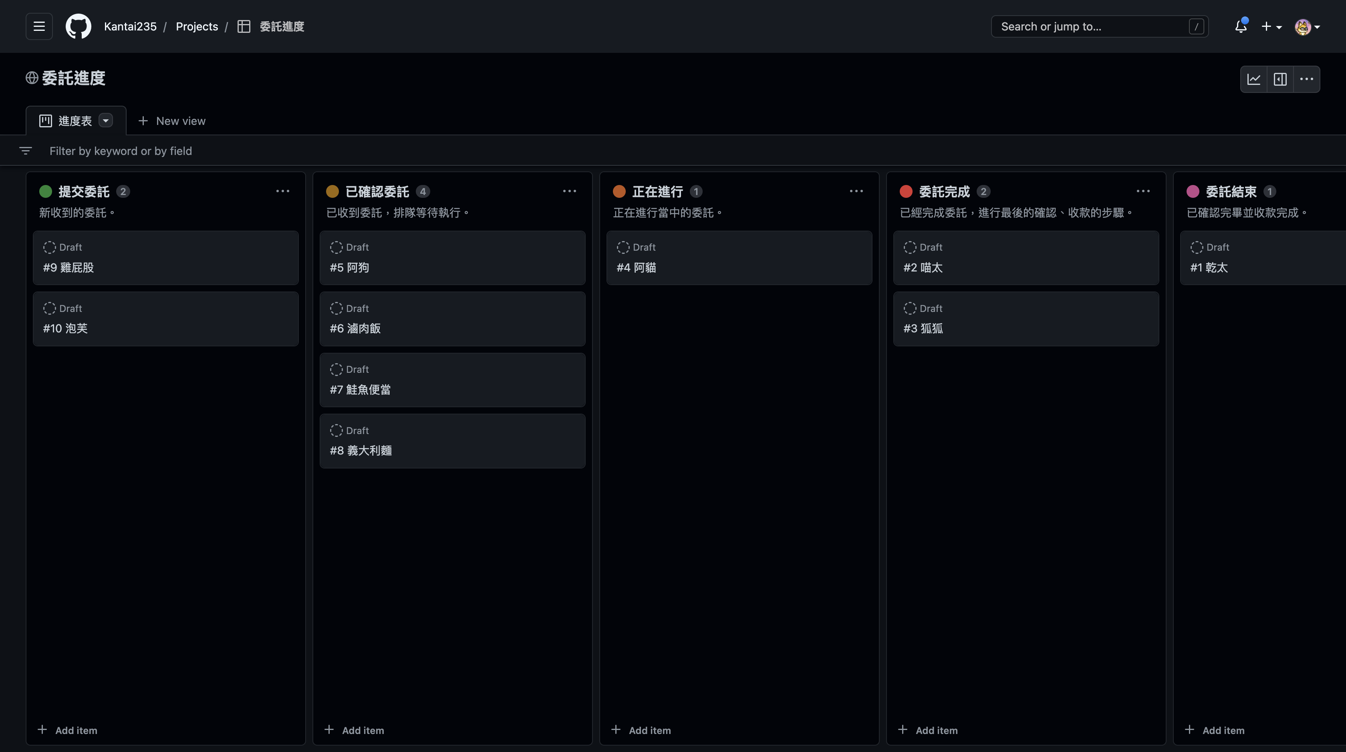Click Draft icon on #4 阿貓 card
This screenshot has height=752, width=1346.
click(x=623, y=247)
